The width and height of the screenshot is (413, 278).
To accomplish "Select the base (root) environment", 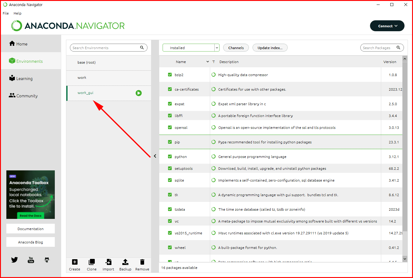I will point(109,63).
